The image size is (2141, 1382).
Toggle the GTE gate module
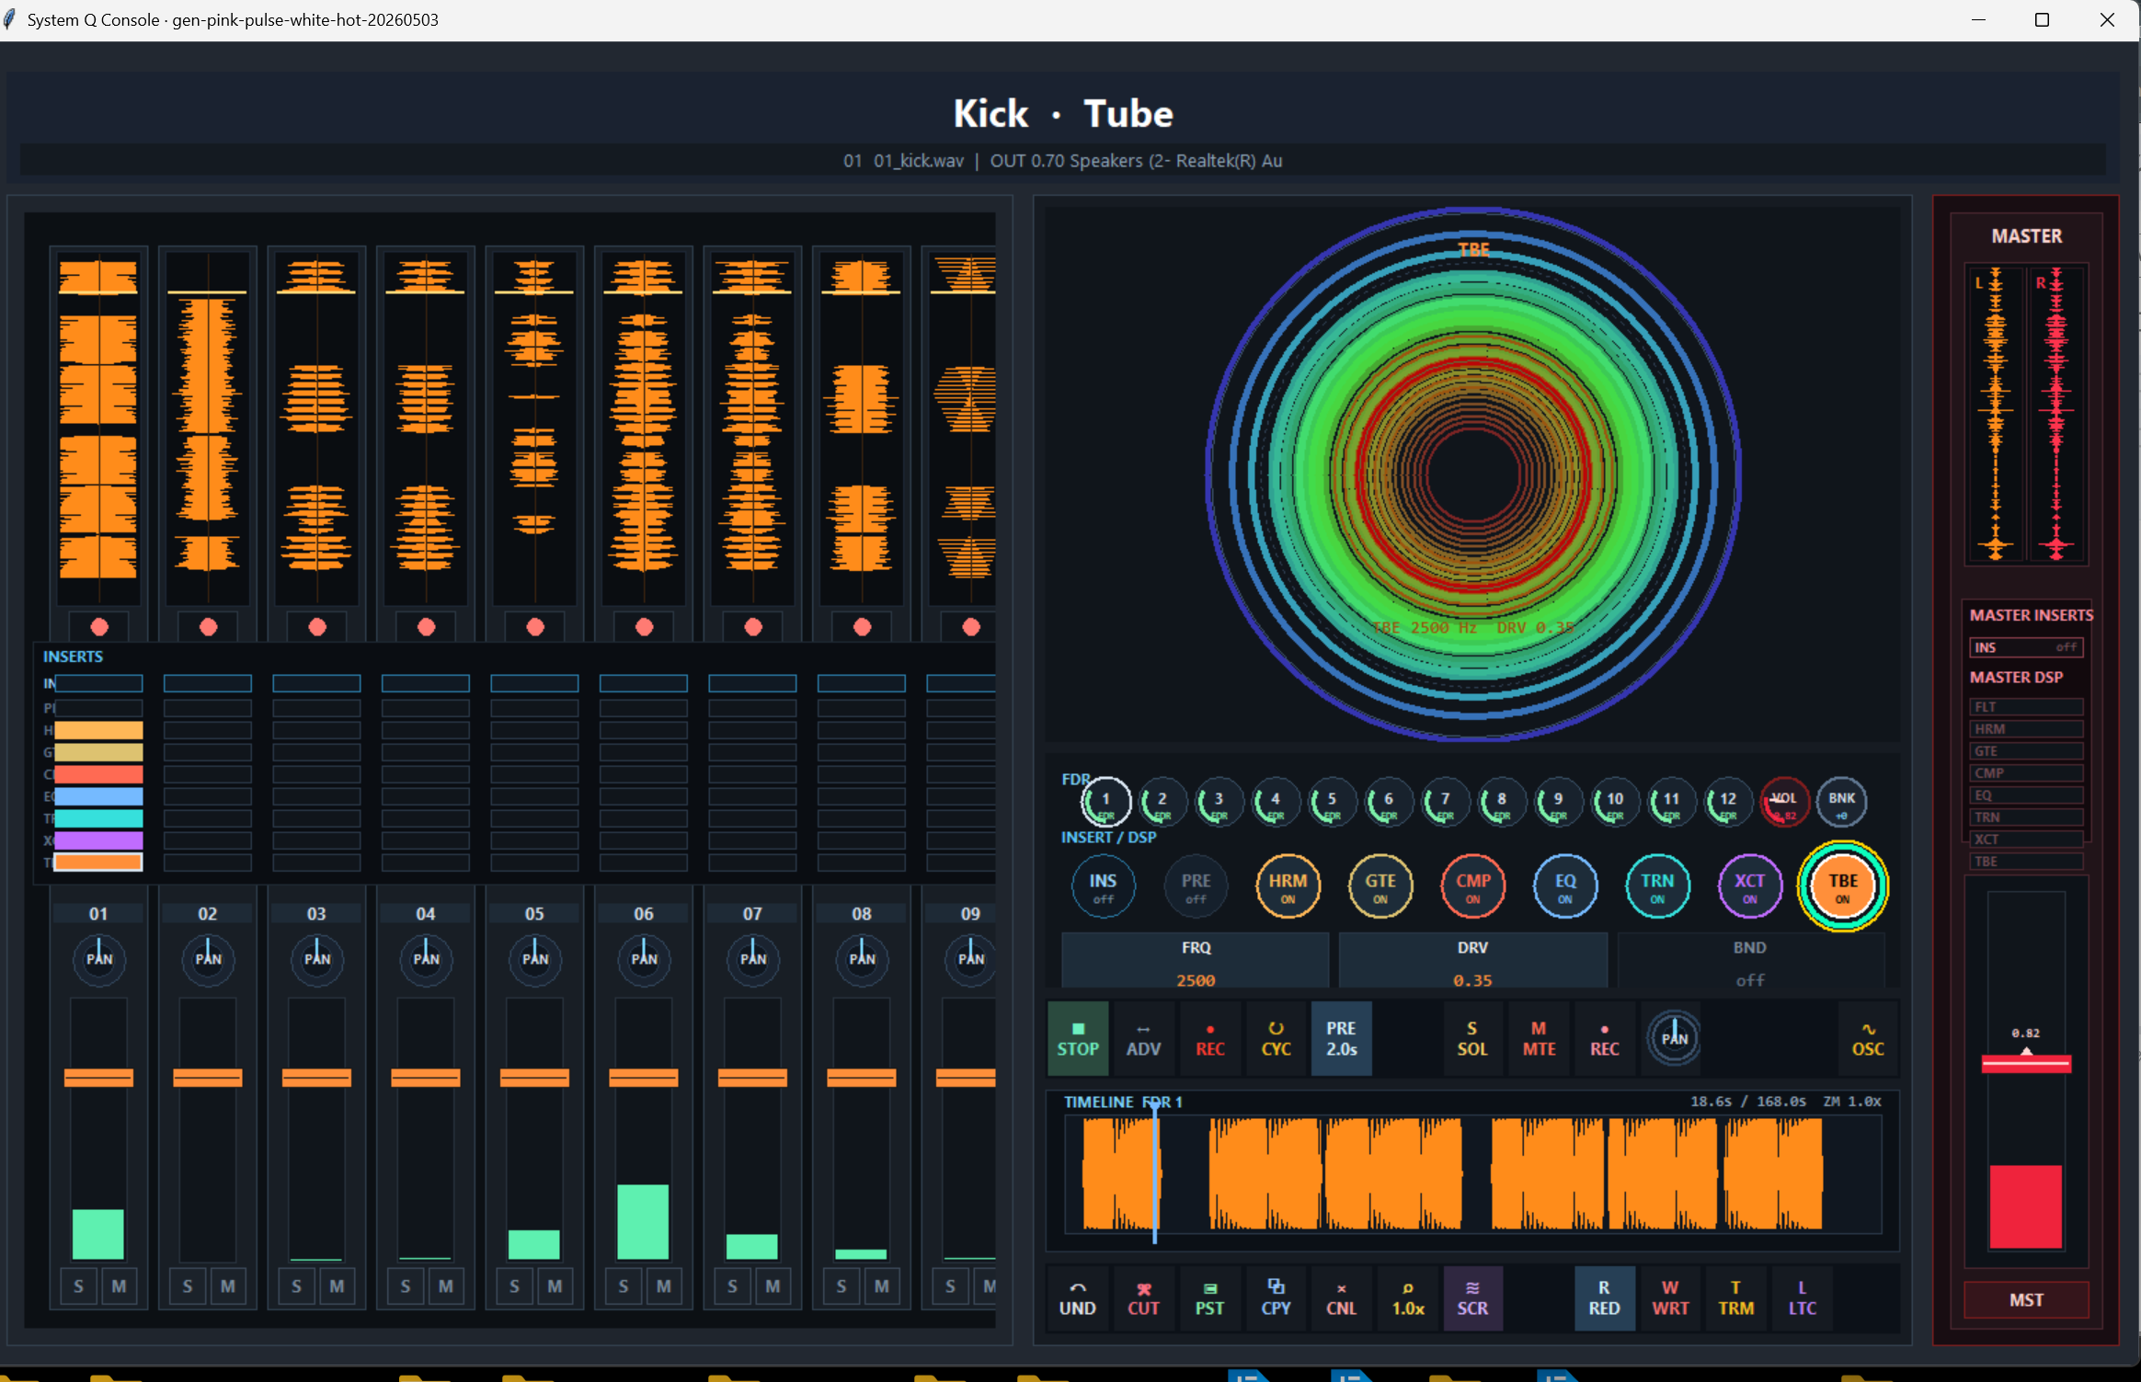click(x=1380, y=886)
